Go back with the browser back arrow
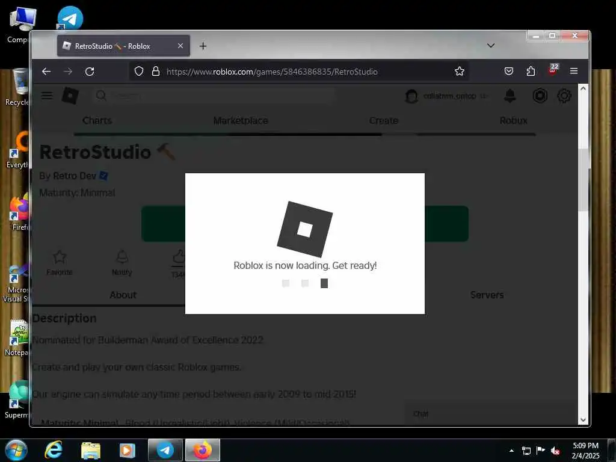Viewport: 616px width, 462px height. tap(46, 72)
